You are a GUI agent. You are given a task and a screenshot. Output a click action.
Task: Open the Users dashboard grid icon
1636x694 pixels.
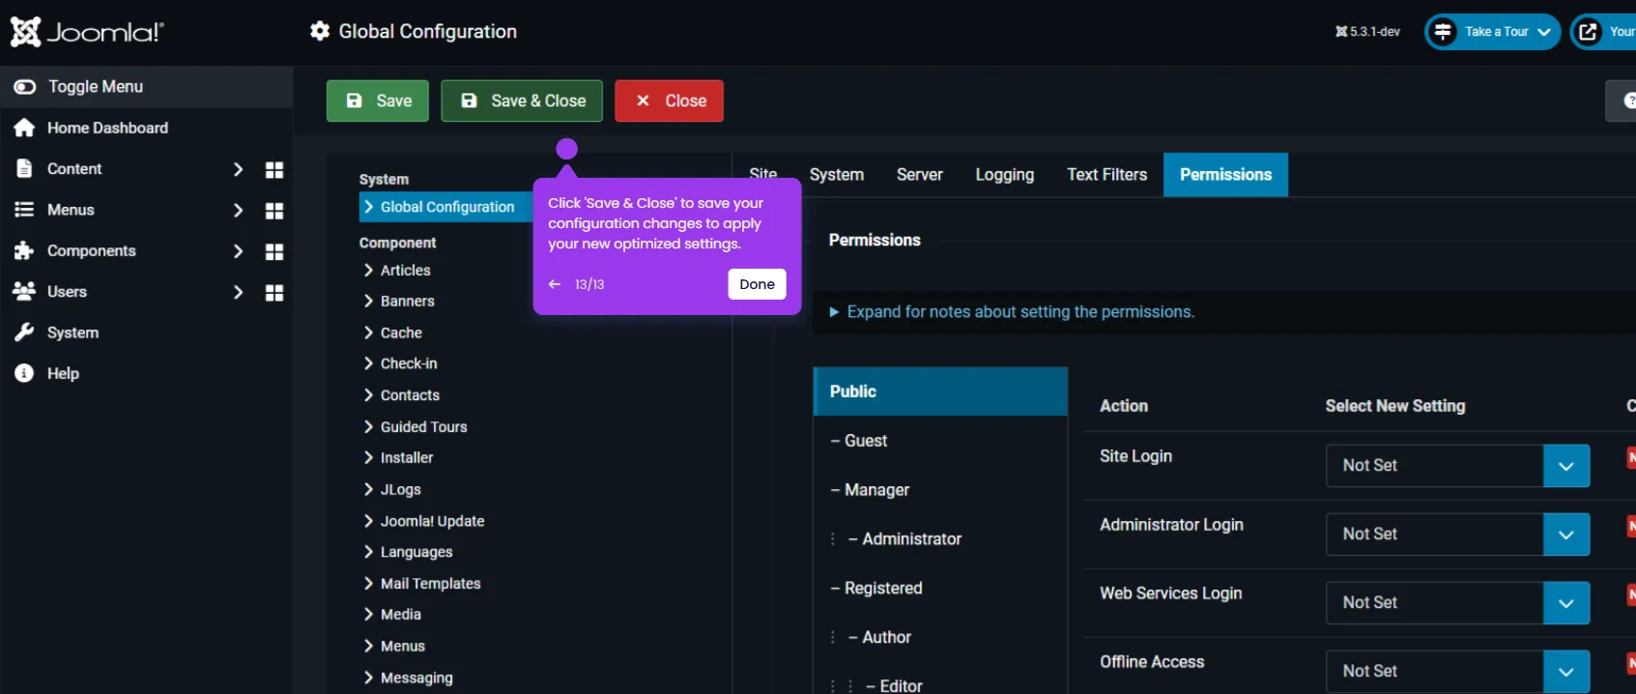pyautogui.click(x=274, y=293)
